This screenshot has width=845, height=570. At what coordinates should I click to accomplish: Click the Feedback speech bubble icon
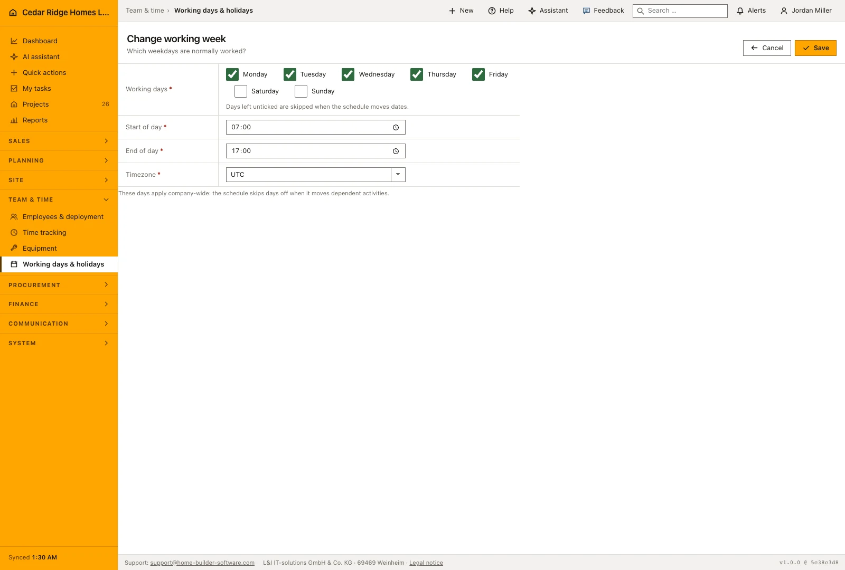coord(586,11)
